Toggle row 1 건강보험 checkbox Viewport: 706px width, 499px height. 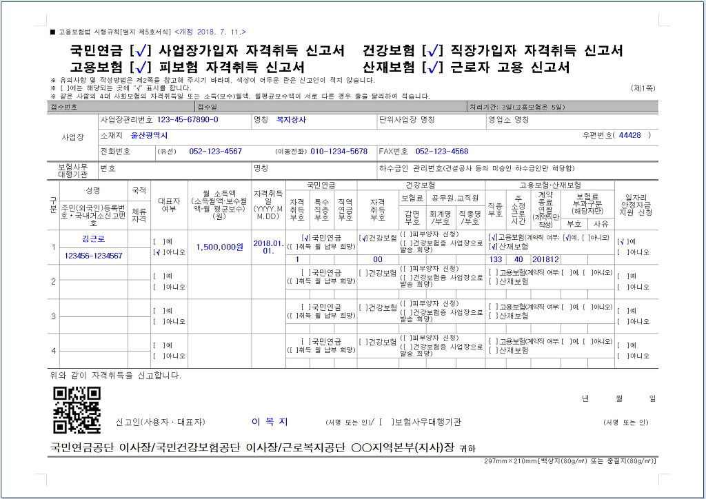tap(364, 238)
